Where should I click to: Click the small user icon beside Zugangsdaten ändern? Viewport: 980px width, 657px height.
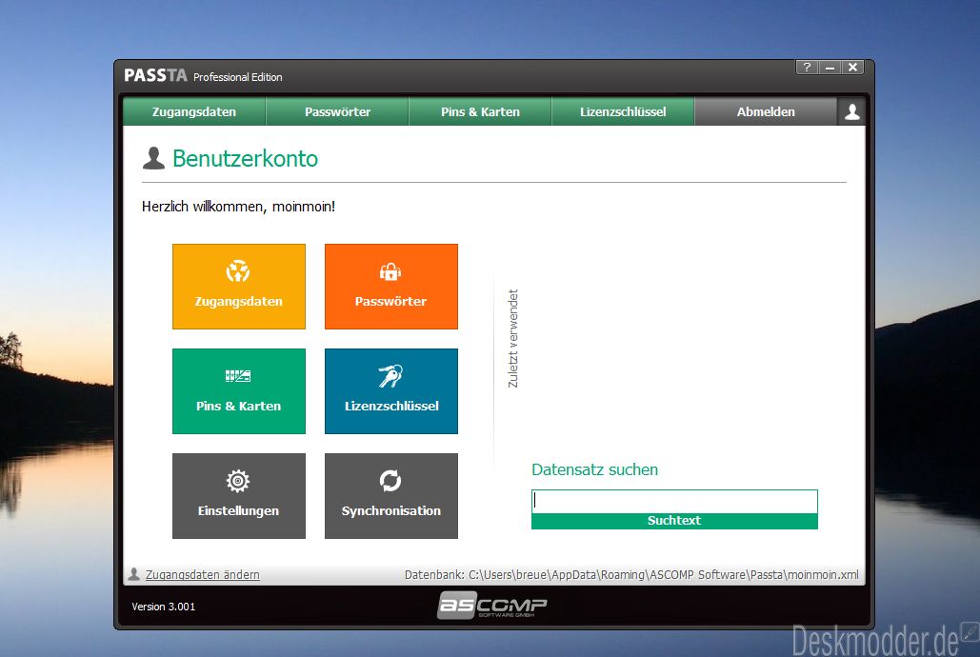[133, 574]
